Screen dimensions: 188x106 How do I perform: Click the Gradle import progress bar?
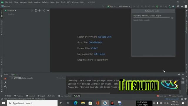[152, 18]
